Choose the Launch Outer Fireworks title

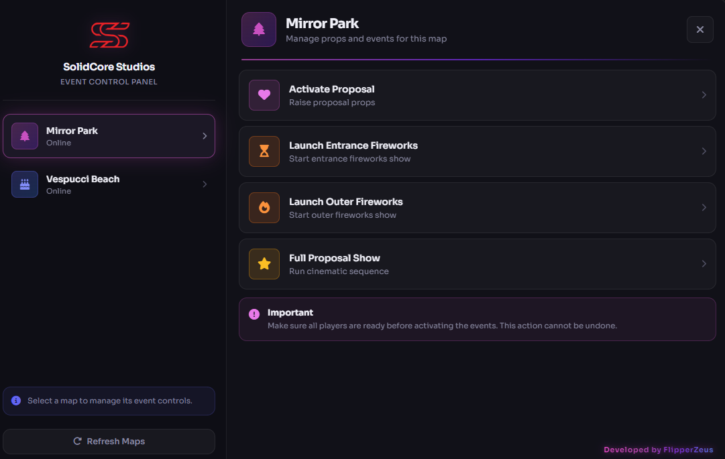tap(346, 202)
